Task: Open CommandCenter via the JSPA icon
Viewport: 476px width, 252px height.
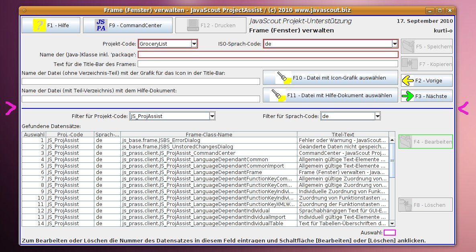Action: click(101, 25)
